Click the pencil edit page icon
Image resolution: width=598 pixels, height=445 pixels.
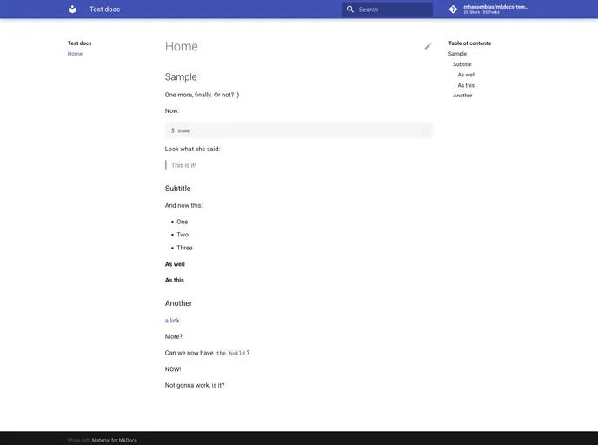(x=428, y=46)
